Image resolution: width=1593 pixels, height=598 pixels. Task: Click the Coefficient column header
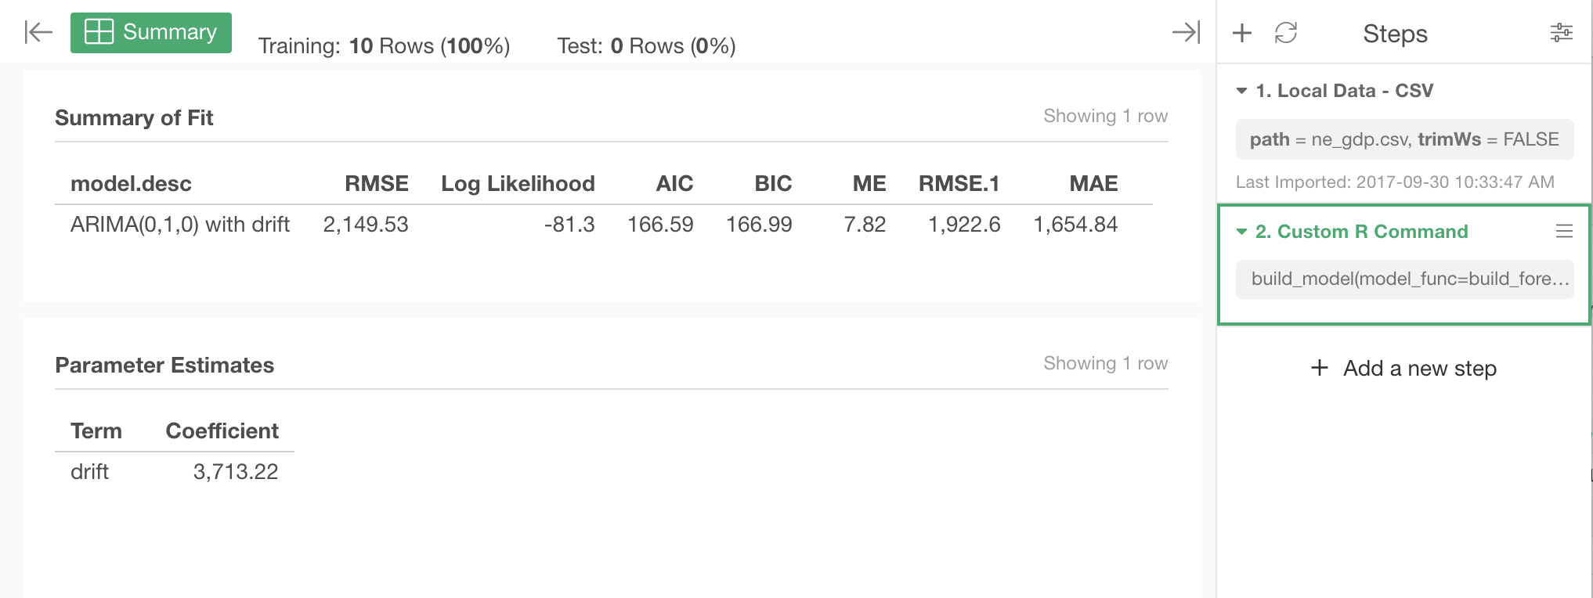(x=222, y=431)
